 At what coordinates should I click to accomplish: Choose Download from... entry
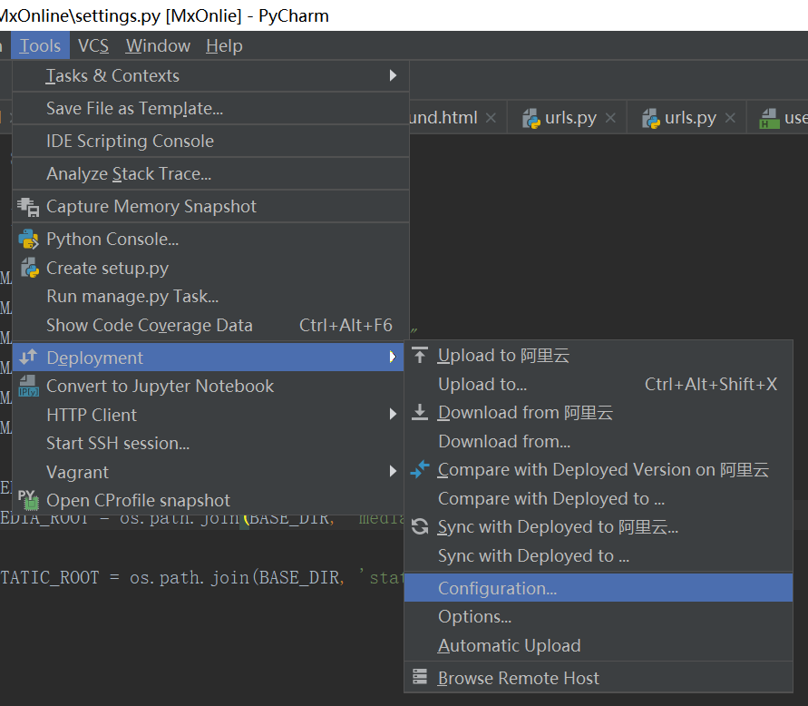[599, 441]
